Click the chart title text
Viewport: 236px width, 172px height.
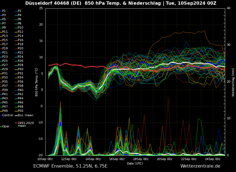(121, 3)
